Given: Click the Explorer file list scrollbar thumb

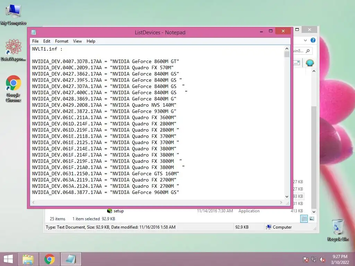Looking at the screenshot, I should pos(314,157).
